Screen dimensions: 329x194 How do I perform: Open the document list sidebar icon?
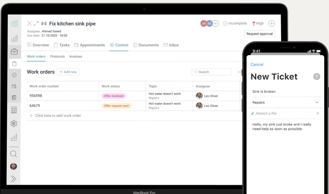[14, 97]
